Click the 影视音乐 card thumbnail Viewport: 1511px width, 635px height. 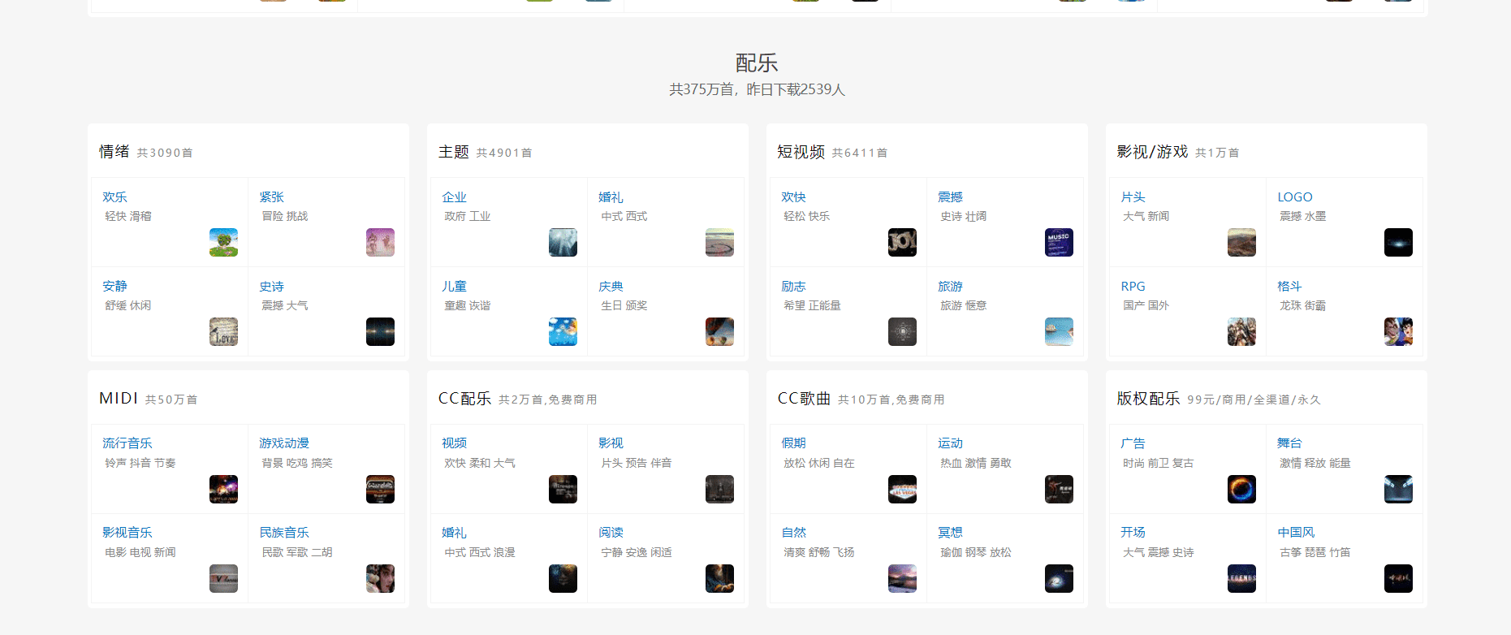click(223, 578)
